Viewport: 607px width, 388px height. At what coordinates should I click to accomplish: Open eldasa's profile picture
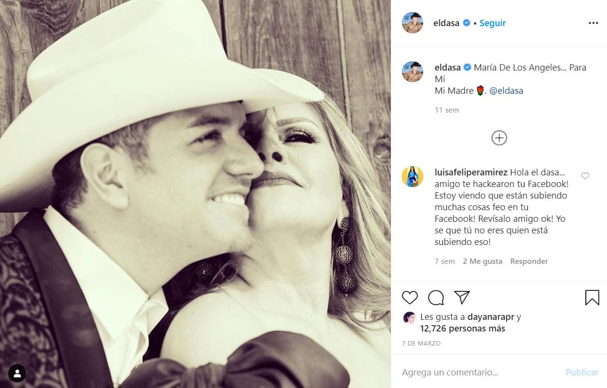pyautogui.click(x=413, y=23)
